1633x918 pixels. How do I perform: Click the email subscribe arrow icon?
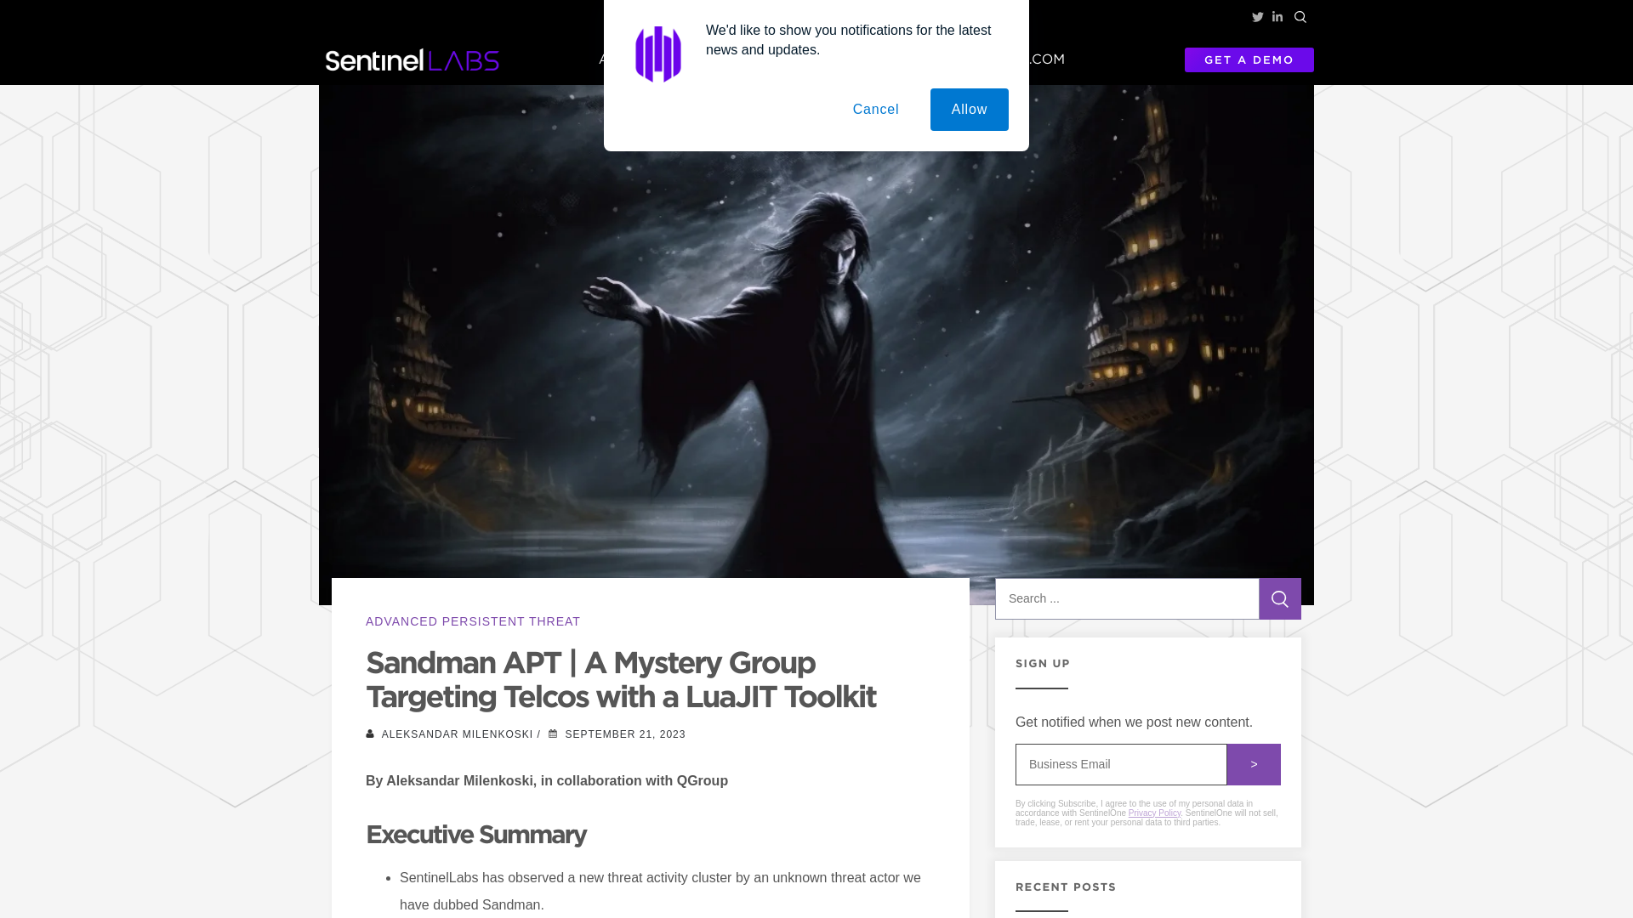click(1253, 764)
